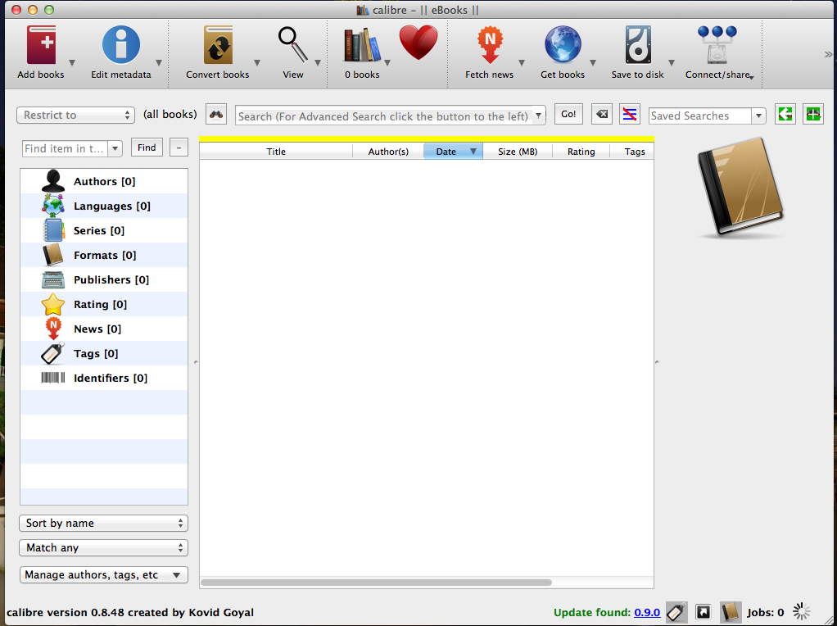This screenshot has width=837, height=626.
Task: Click the Get books globe icon
Action: click(x=563, y=46)
